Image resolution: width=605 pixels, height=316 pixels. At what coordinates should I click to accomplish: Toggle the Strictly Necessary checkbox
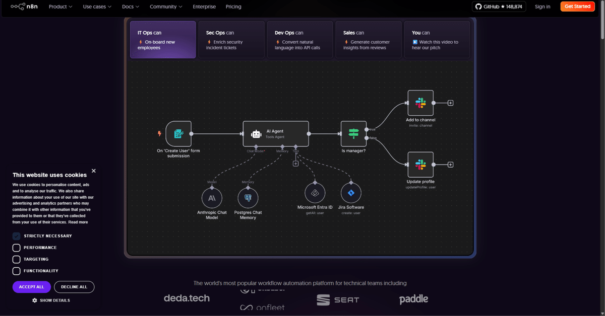[x=16, y=236]
